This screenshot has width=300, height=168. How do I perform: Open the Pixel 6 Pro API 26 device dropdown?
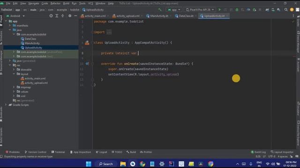pyautogui.click(x=200, y=9)
